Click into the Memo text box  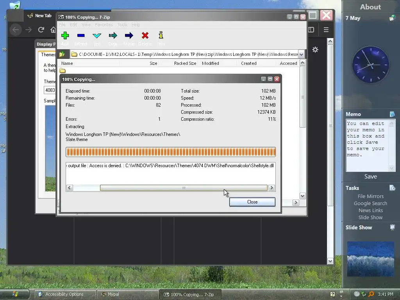(x=367, y=146)
